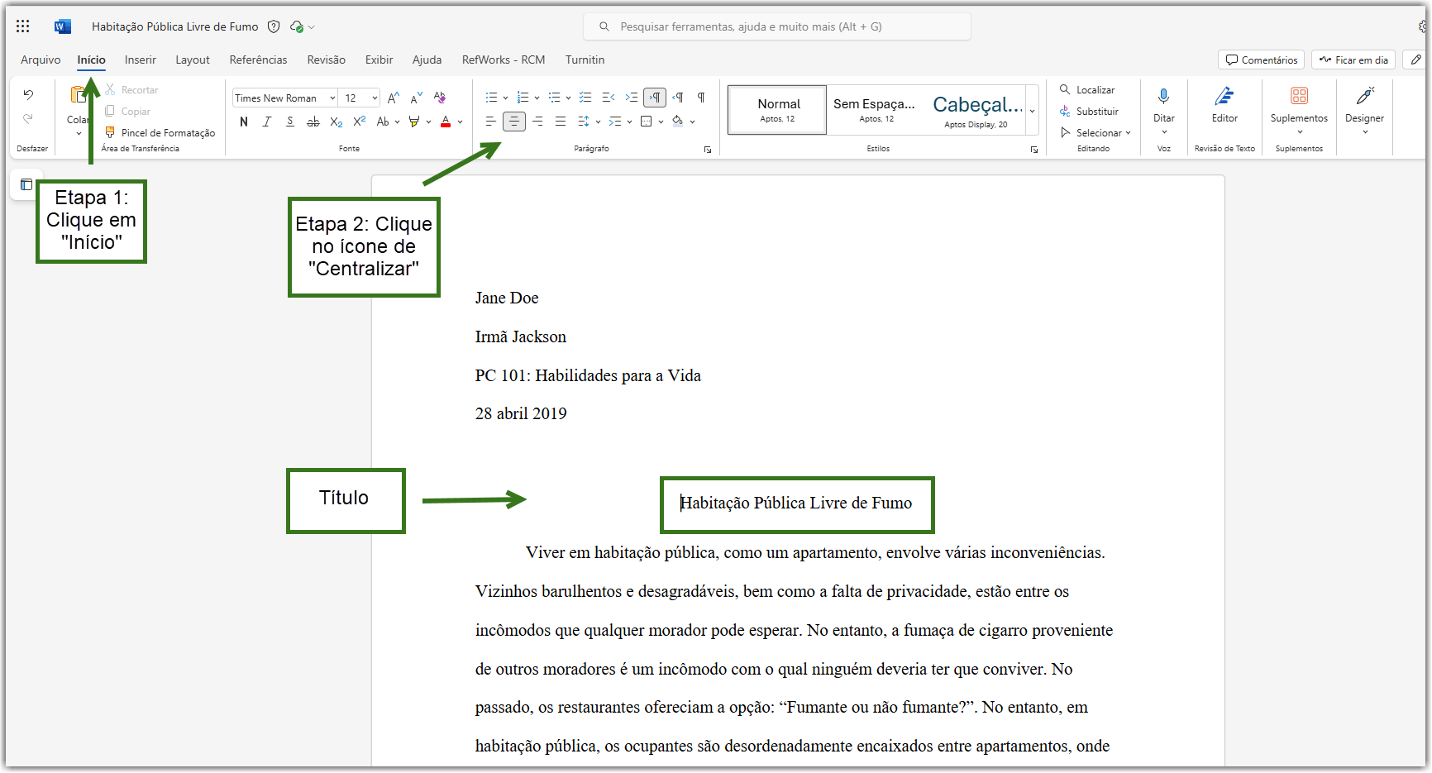This screenshot has height=773, width=1432.
Task: Open the Designer tool
Action: 1364,110
